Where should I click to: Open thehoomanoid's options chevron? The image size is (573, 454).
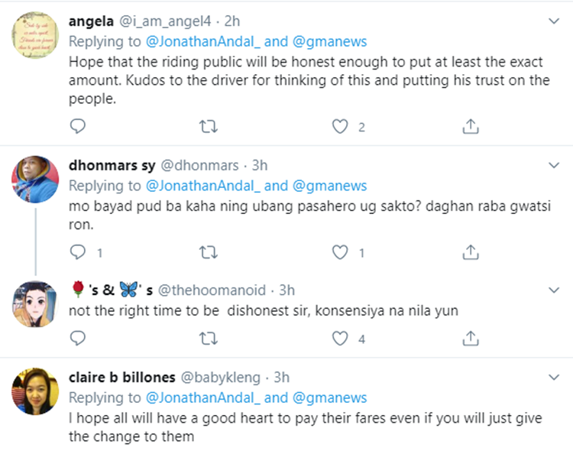(555, 290)
